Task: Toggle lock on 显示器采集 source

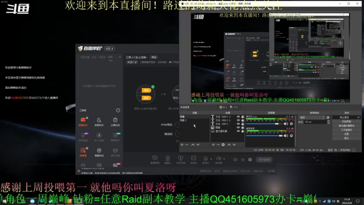Action: point(243,131)
